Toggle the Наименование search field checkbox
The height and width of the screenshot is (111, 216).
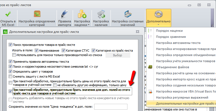[36, 51]
